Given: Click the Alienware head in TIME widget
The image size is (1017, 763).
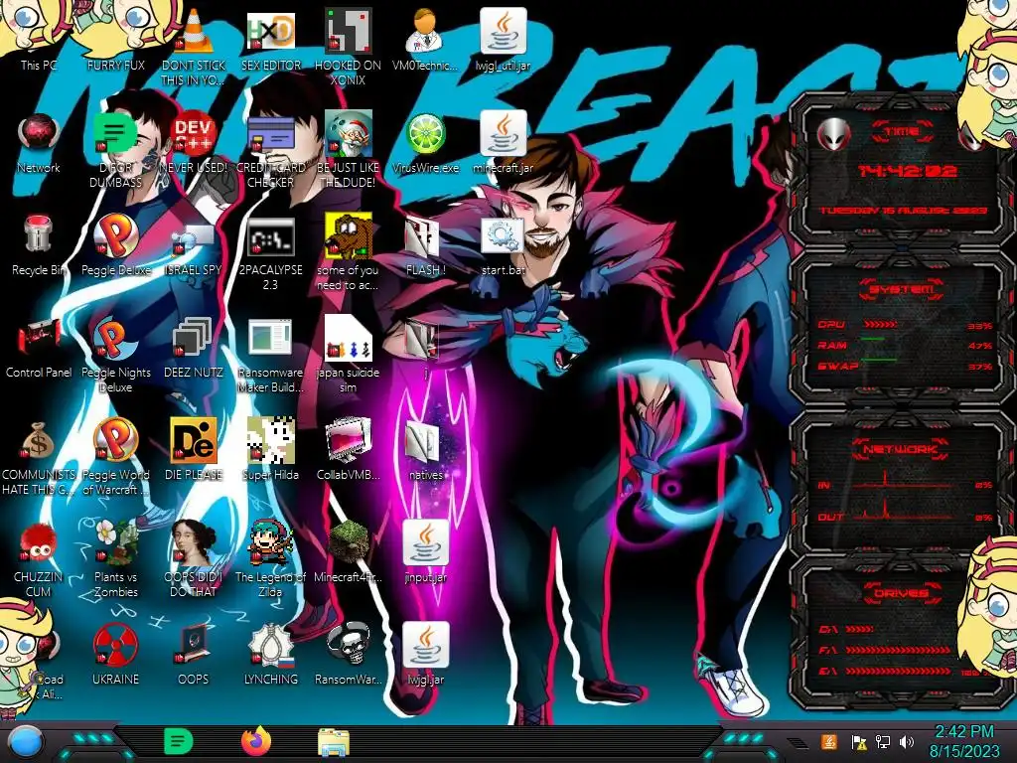Looking at the screenshot, I should coord(833,135).
